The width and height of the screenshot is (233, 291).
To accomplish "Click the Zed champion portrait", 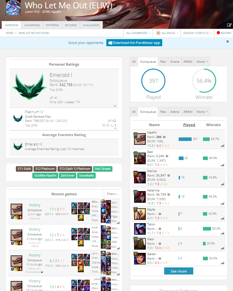I will pyautogui.click(x=140, y=158).
